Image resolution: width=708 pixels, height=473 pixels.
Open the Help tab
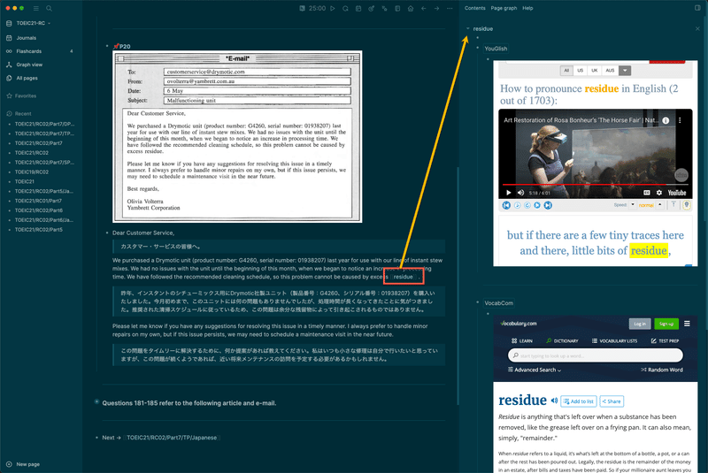[x=527, y=8]
